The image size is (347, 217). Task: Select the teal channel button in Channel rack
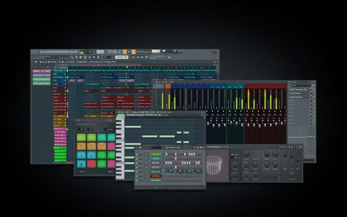coord(156,158)
